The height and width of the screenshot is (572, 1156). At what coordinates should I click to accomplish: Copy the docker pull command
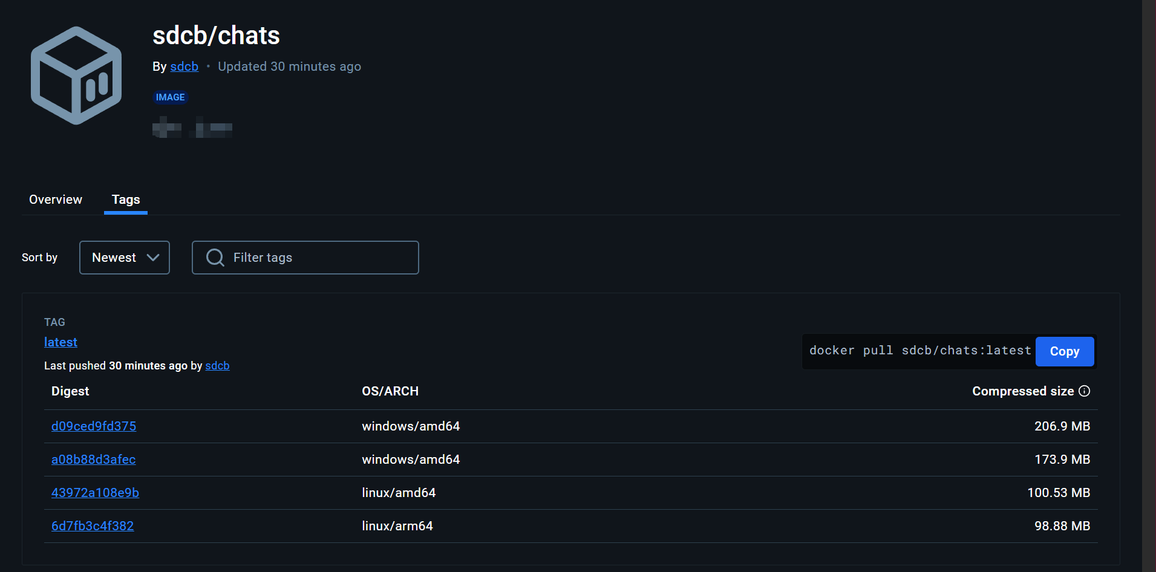1065,351
